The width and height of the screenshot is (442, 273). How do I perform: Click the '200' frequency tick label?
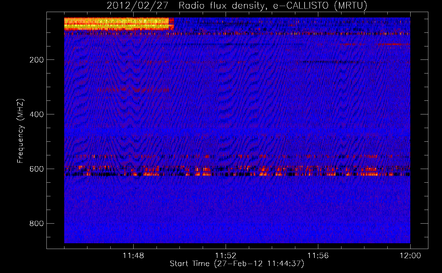(37, 60)
